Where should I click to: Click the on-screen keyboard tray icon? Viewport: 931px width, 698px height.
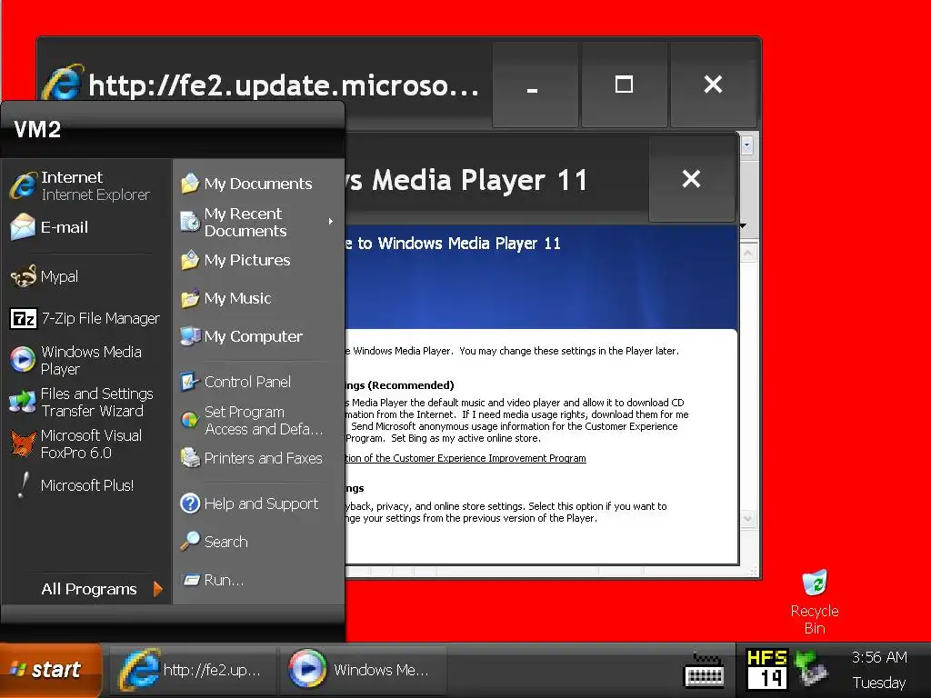tap(705, 670)
